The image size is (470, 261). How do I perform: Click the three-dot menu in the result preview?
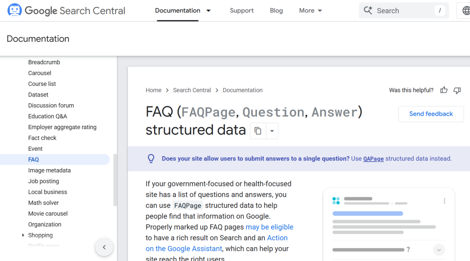point(444,201)
